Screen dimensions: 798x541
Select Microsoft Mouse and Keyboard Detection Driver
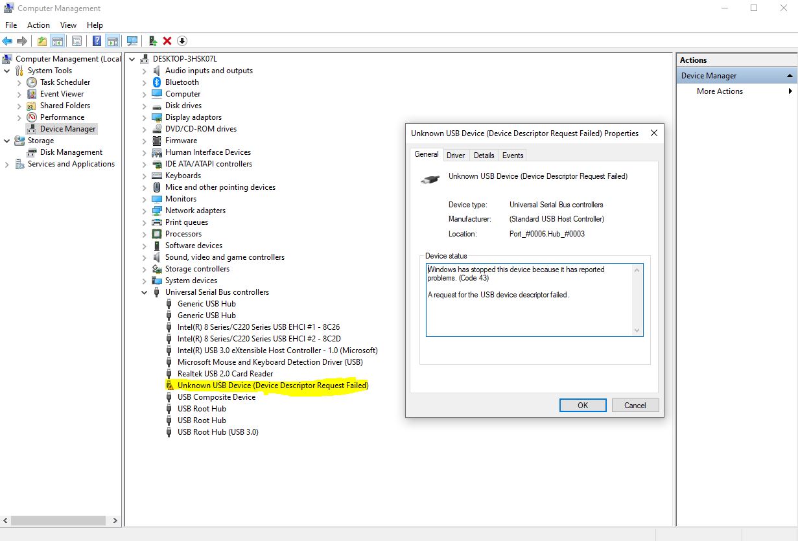(270, 362)
